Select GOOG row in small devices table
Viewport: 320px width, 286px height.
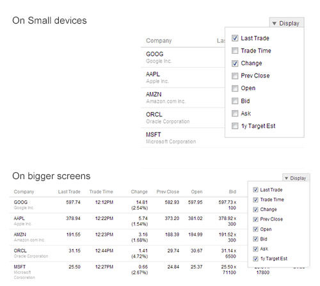[183, 58]
